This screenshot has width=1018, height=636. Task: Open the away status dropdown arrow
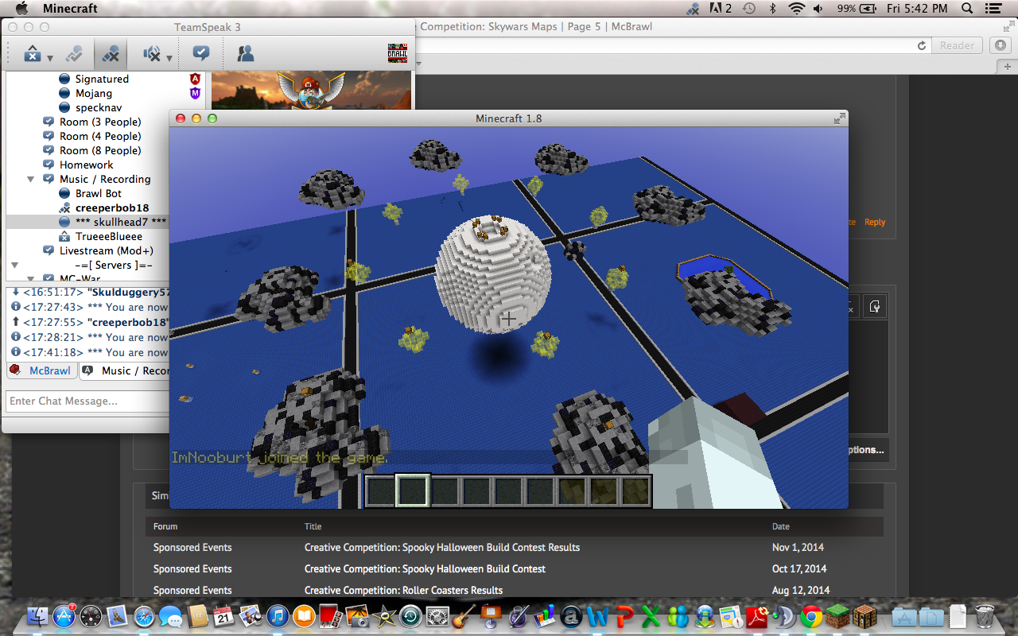[50, 57]
